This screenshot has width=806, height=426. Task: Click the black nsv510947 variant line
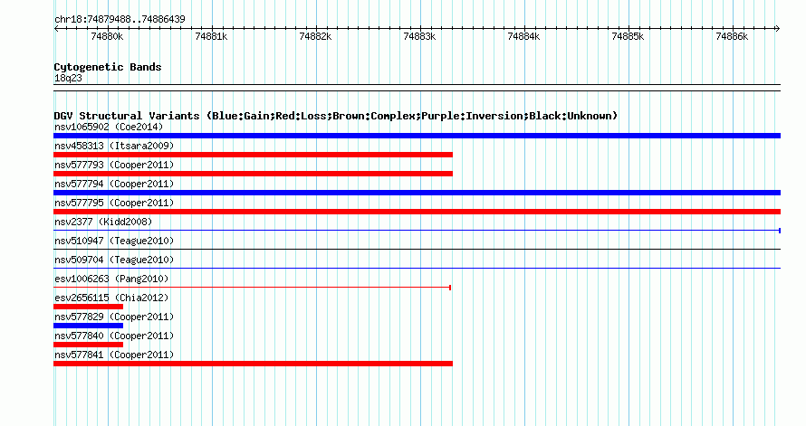click(x=417, y=250)
